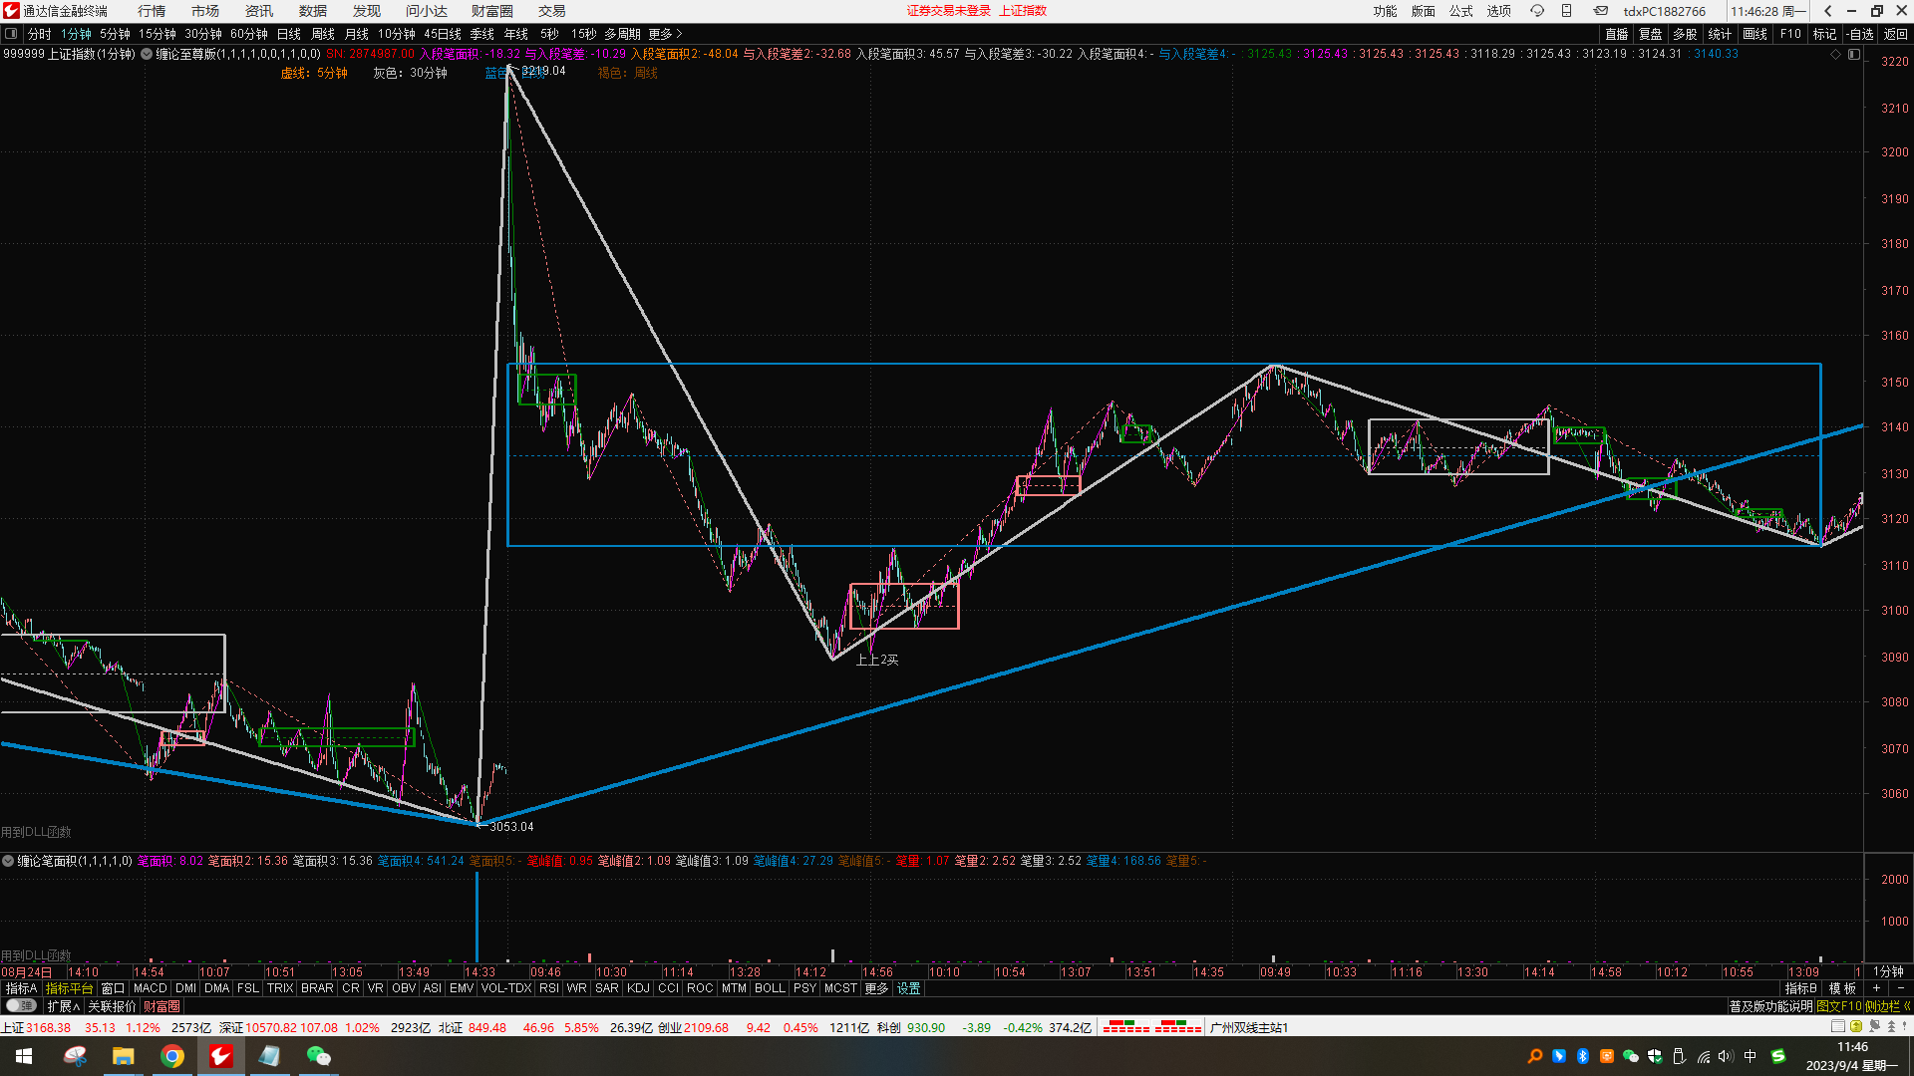Toggle the round marker before 缠论笔面积 indicator
Viewport: 1914px width, 1076px height.
click(x=8, y=861)
